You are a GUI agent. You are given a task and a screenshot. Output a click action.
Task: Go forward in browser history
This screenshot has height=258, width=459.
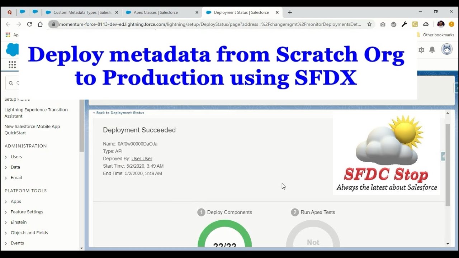coord(19,24)
